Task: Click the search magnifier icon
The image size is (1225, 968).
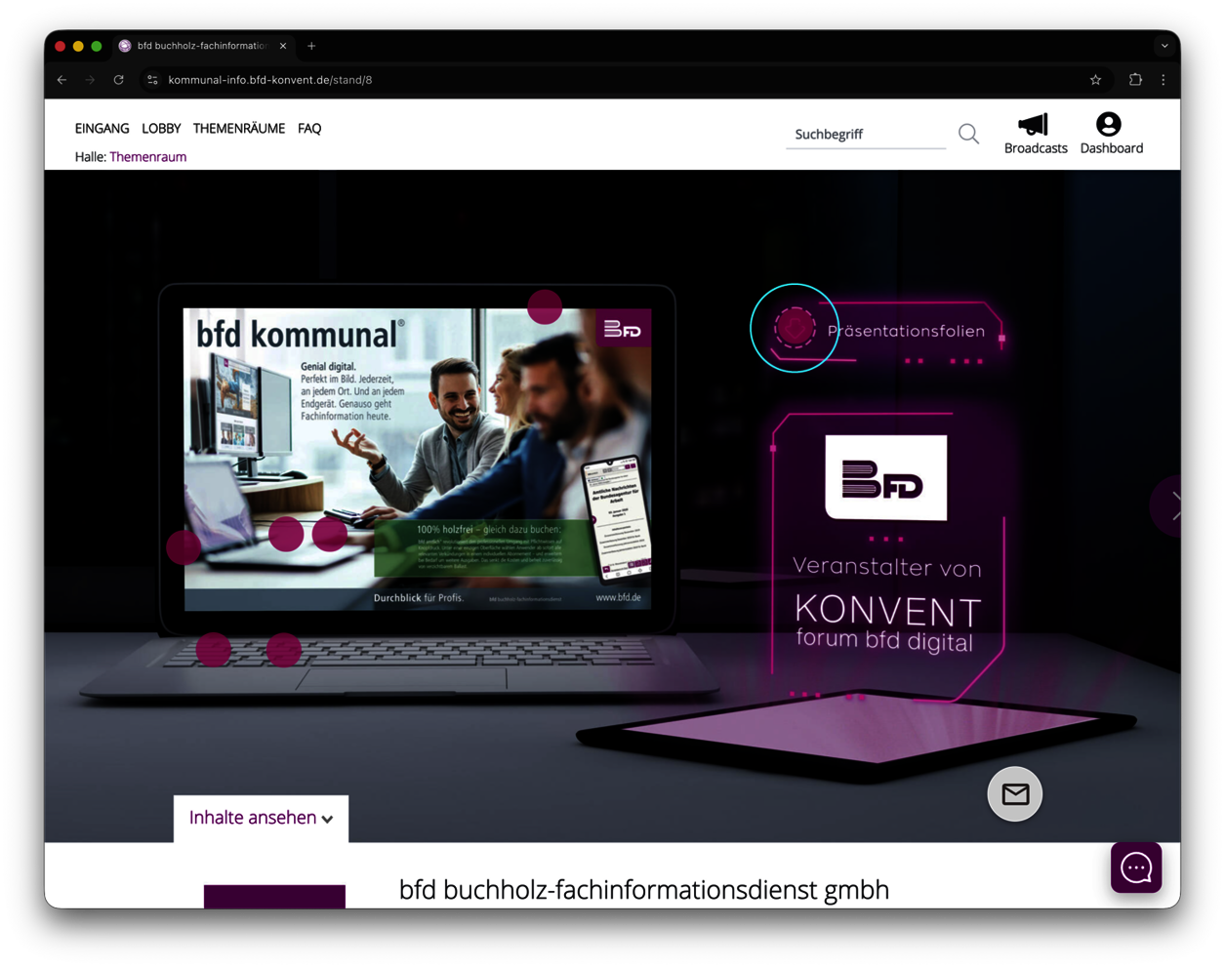Action: pyautogui.click(x=968, y=134)
